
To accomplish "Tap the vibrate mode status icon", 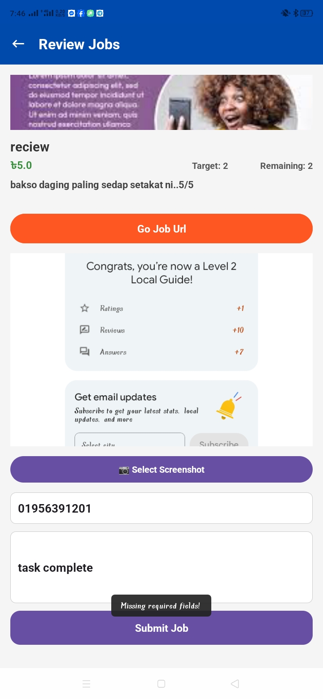I will (x=285, y=13).
